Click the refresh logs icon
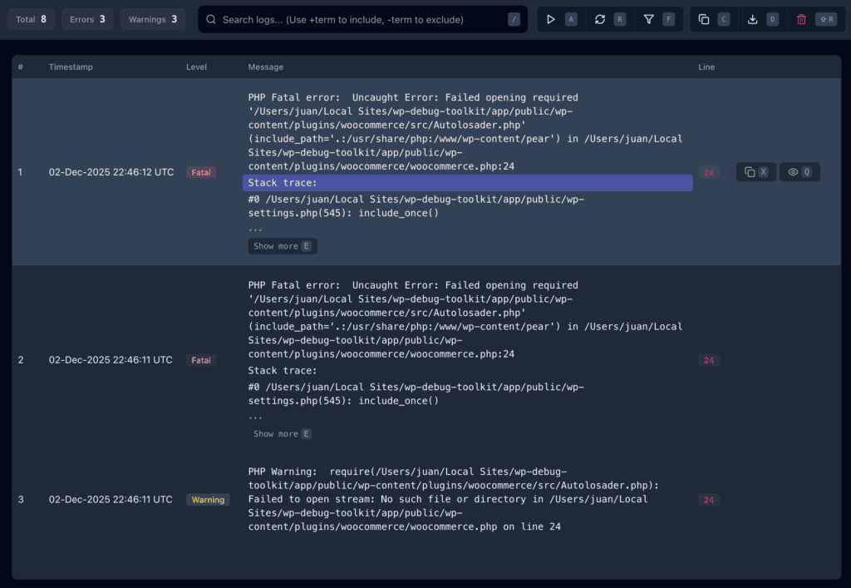851x588 pixels. [x=600, y=19]
